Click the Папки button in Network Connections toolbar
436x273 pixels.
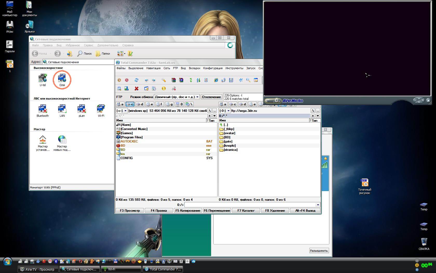tap(103, 54)
